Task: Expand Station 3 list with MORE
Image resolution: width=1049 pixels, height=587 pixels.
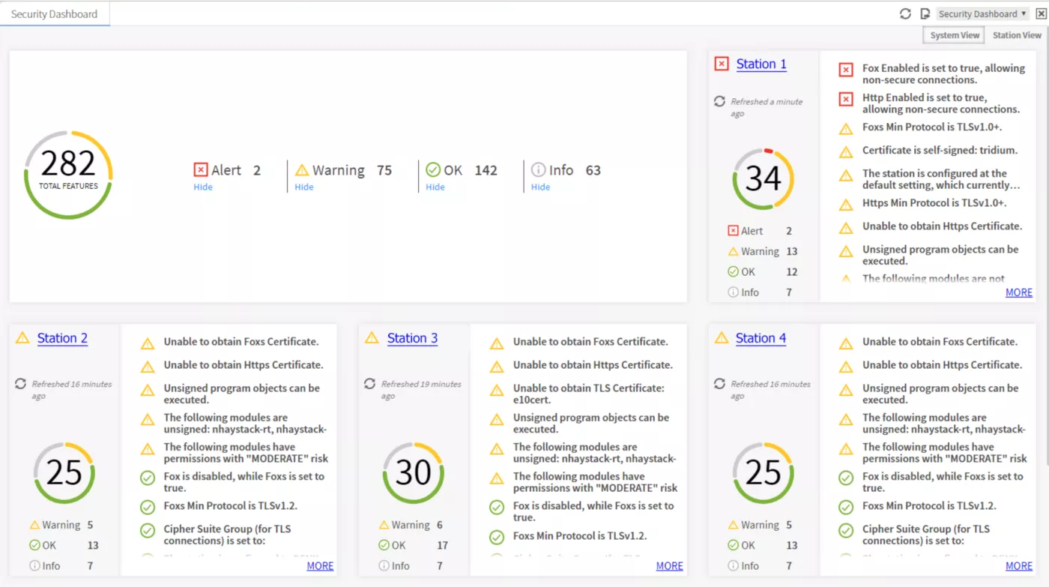Action: tap(669, 566)
